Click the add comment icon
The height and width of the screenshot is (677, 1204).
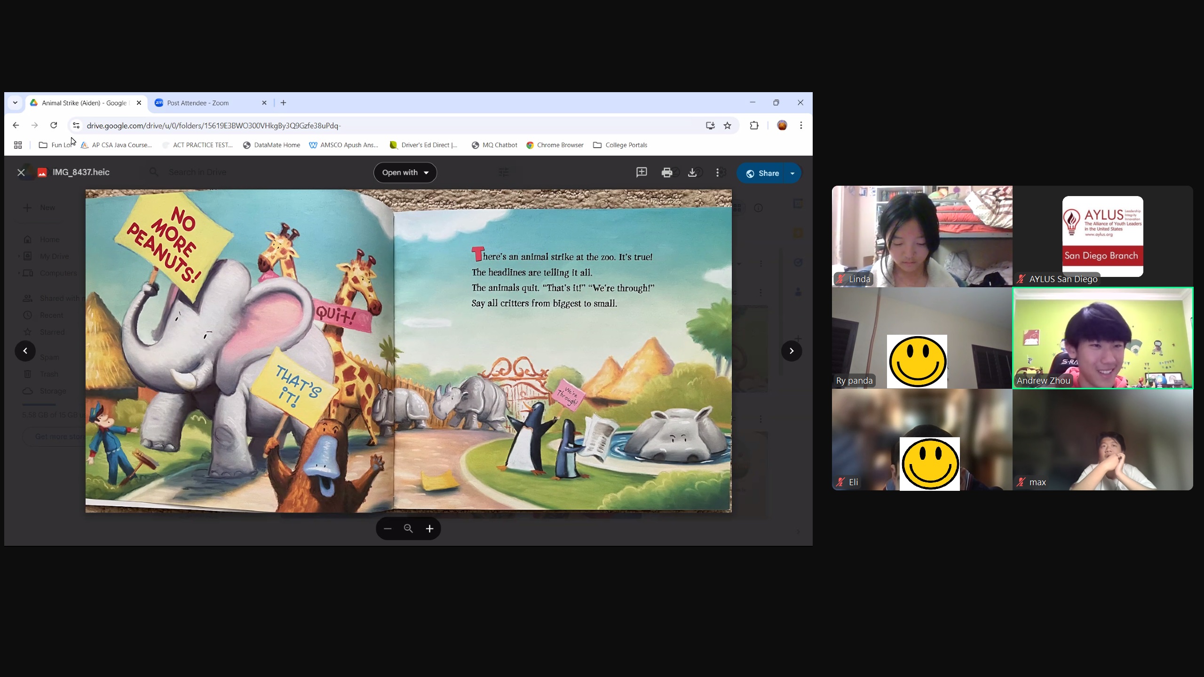tap(642, 173)
